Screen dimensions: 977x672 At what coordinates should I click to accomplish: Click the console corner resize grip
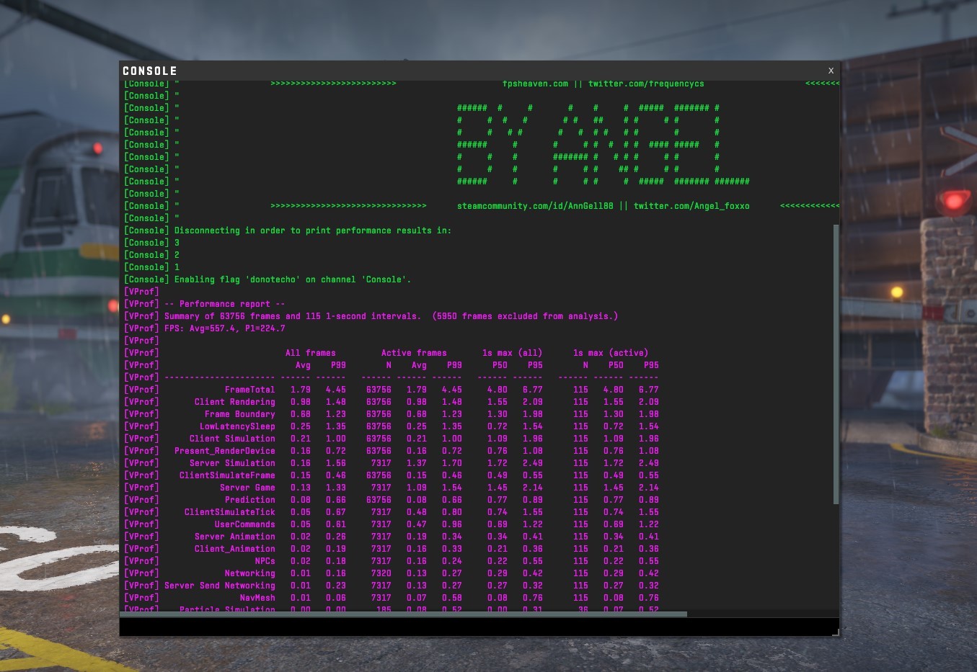coord(835,632)
